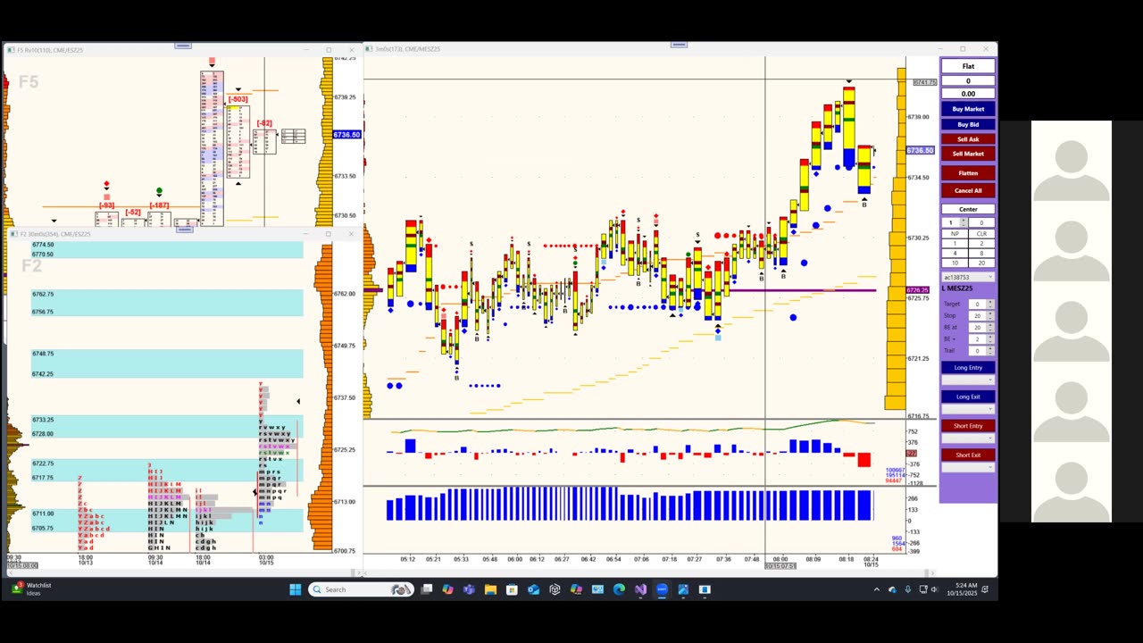Click the 6736.50 price label on main chart
This screenshot has height=643, width=1143.
(x=920, y=151)
